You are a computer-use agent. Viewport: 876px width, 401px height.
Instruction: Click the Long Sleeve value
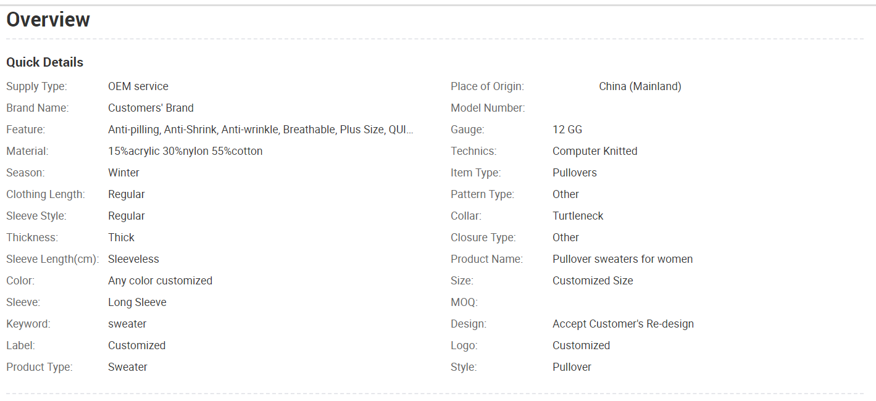pyautogui.click(x=137, y=302)
